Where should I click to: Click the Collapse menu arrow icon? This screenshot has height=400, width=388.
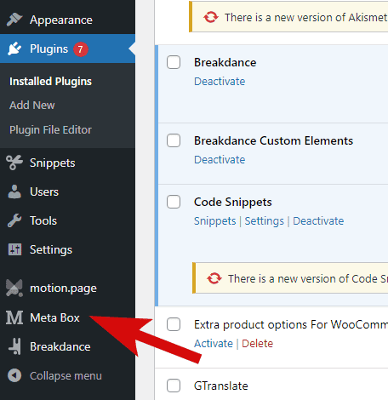pyautogui.click(x=14, y=375)
